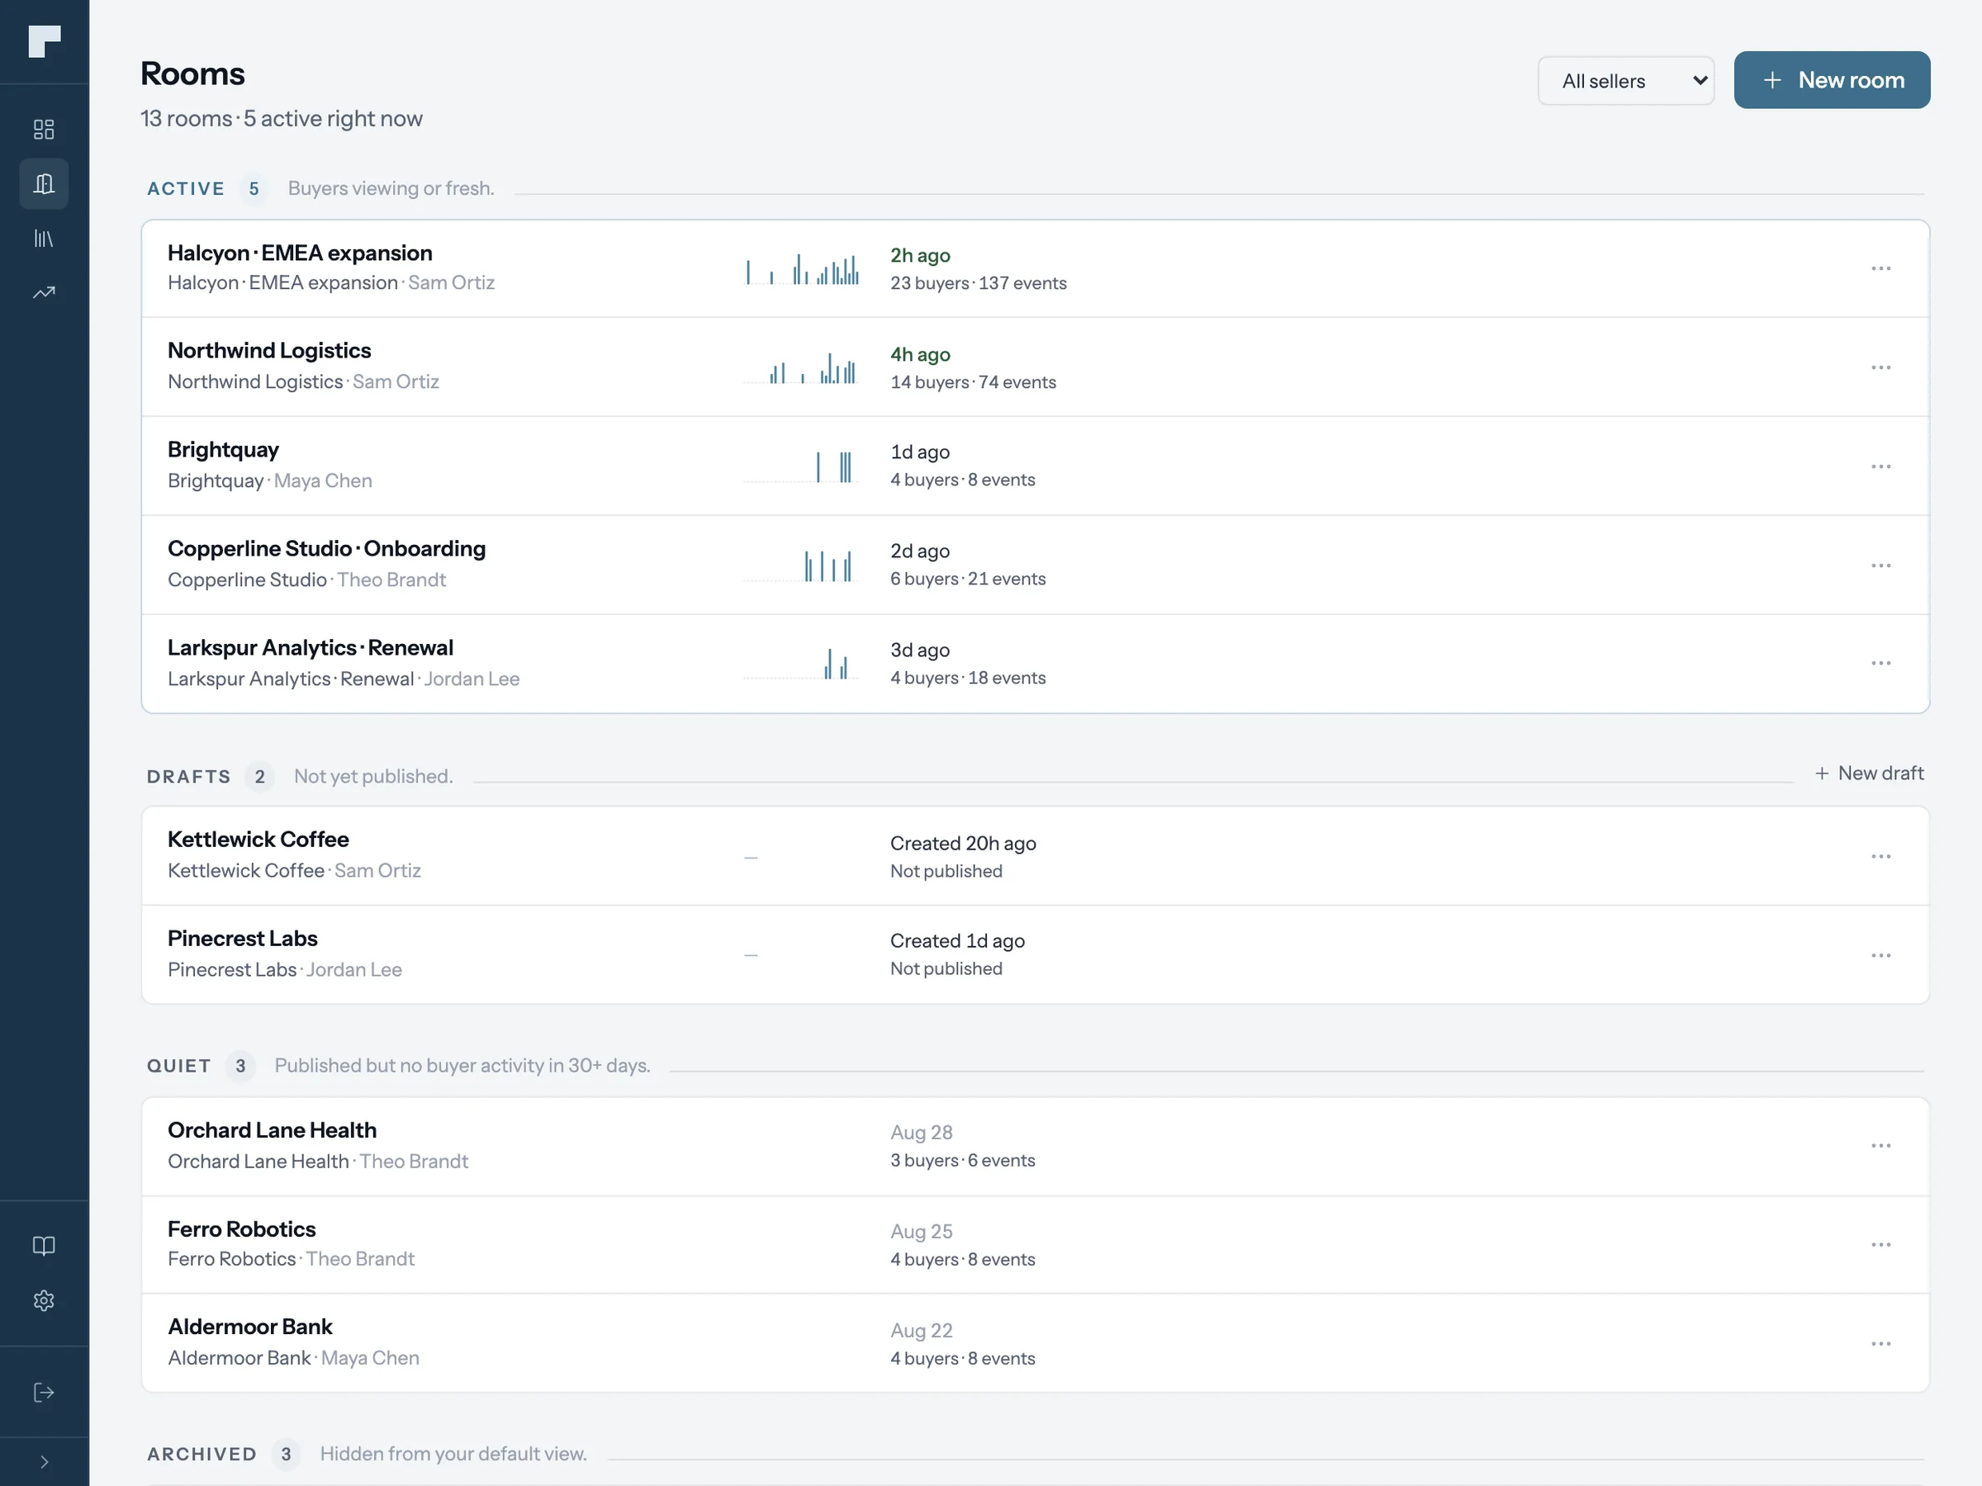Click the New room button
Image resolution: width=1982 pixels, height=1486 pixels.
[x=1832, y=80]
